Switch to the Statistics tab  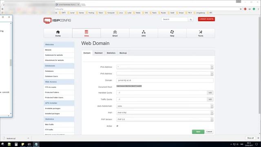(x=111, y=53)
